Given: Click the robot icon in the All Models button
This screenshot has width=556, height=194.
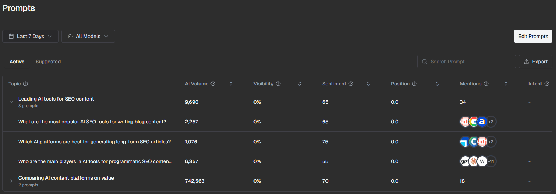Looking at the screenshot, I should (x=70, y=36).
